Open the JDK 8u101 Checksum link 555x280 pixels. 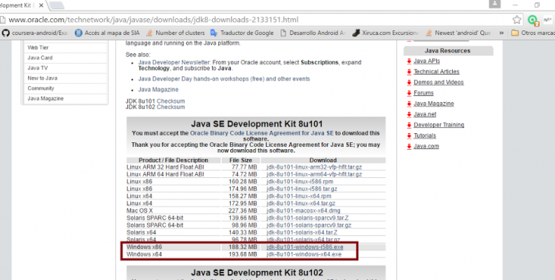[171, 101]
